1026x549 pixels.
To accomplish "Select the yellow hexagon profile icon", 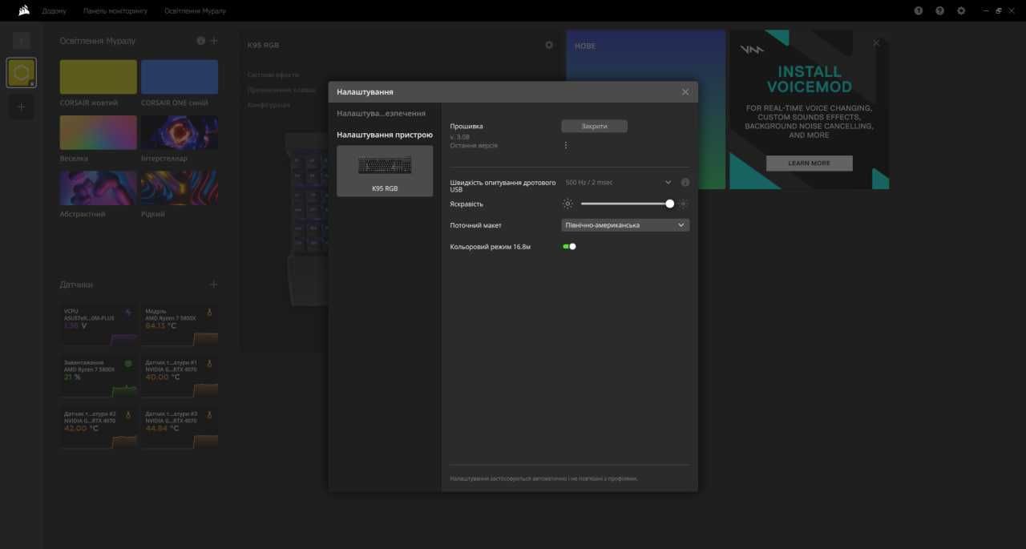I will coord(21,72).
